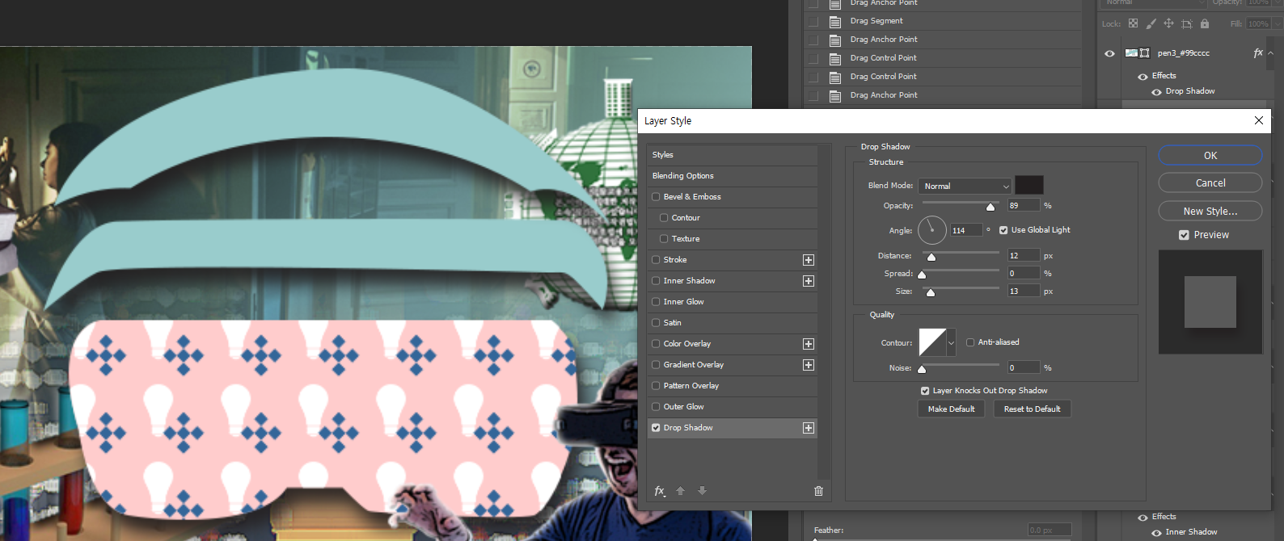The height and width of the screenshot is (541, 1284).
Task: Click the Lock Position icon
Action: [x=1168, y=23]
